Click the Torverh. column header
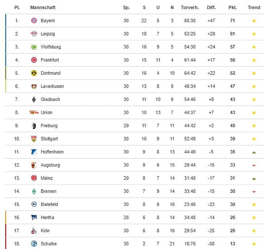The width and height of the screenshot is (264, 249). point(190,8)
